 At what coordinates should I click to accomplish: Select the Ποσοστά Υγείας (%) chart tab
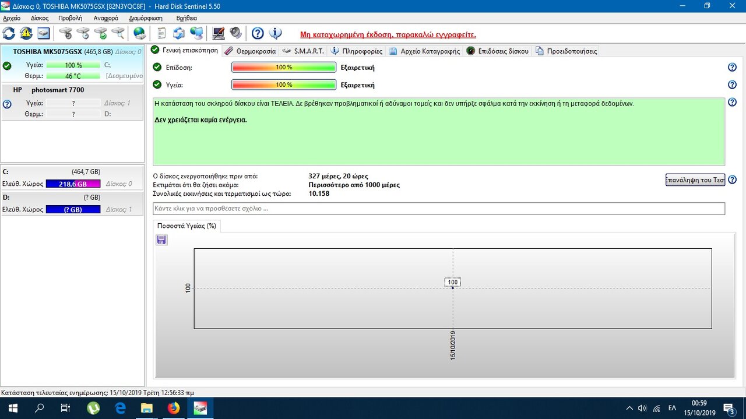pos(186,226)
